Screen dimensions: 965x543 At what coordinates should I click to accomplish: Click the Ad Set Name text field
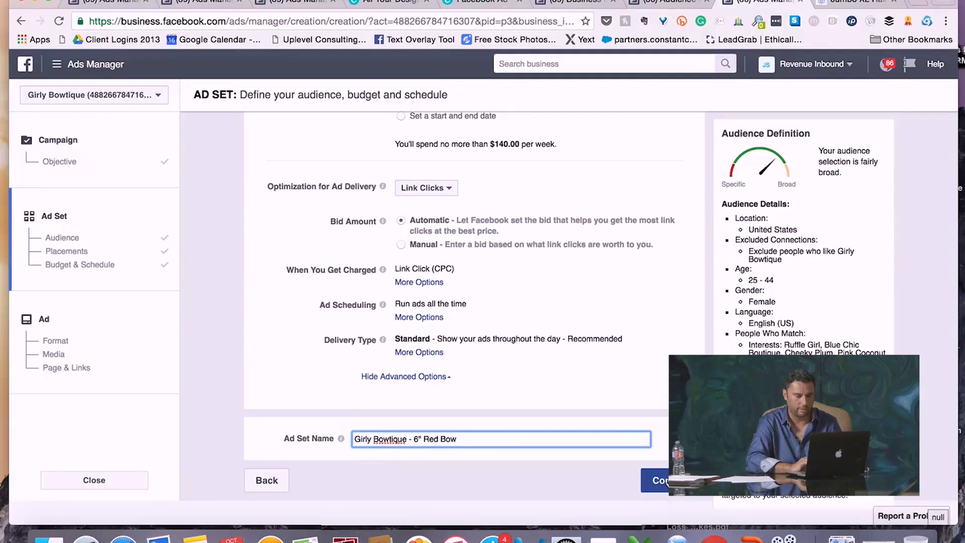click(x=501, y=439)
